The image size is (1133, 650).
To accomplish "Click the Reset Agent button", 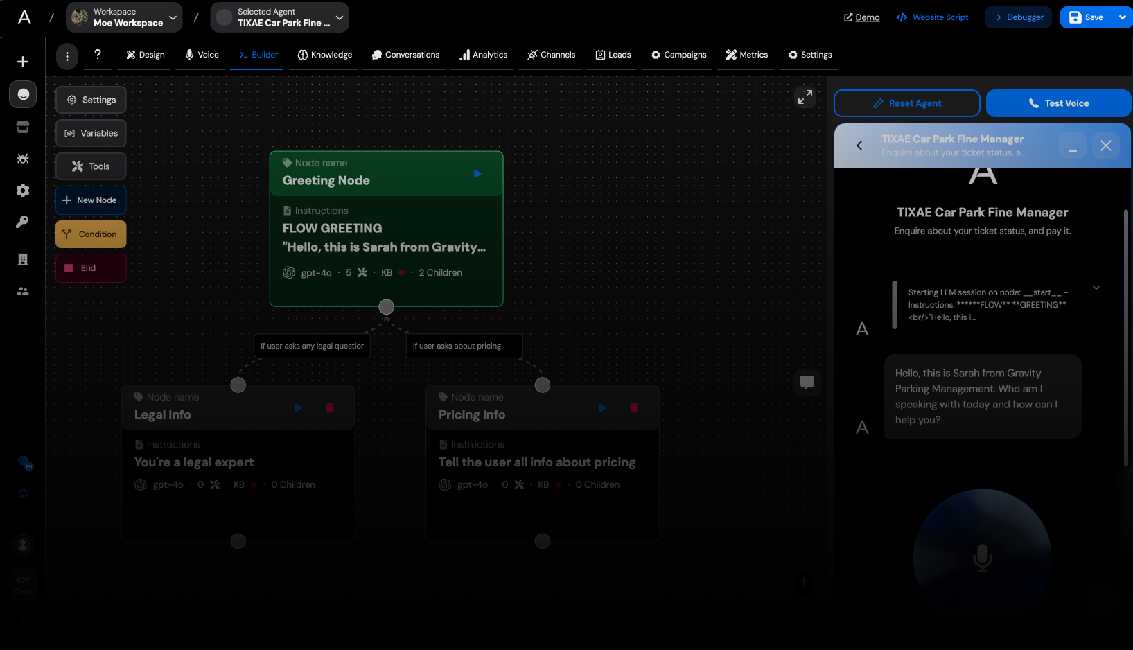I will [906, 103].
